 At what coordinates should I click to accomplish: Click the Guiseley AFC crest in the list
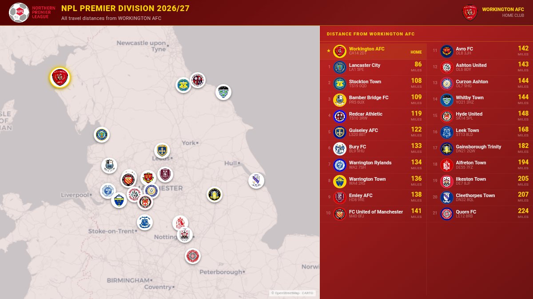coord(340,132)
